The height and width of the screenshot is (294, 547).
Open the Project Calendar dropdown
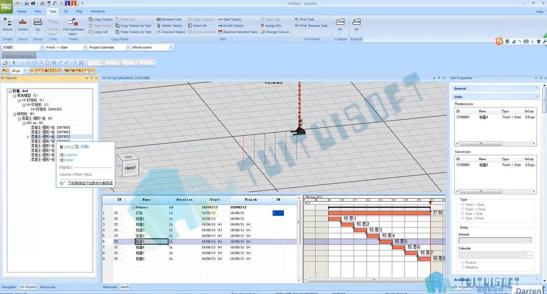(x=128, y=48)
